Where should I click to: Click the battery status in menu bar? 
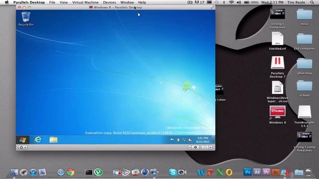tap(251, 2)
